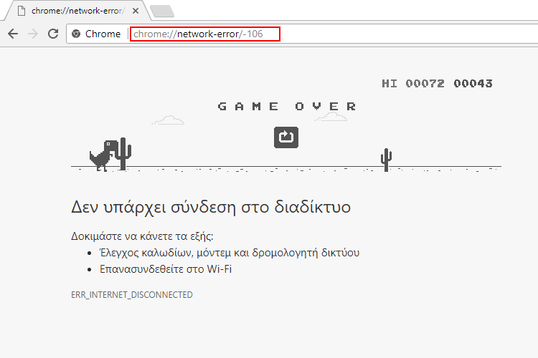Click the Έλεγχος καλωδίων suggestion line
The image size is (538, 358).
tap(230, 253)
